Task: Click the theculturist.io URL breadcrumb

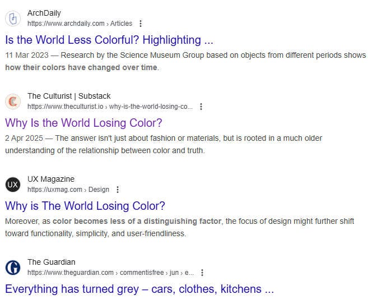Action: click(x=110, y=107)
